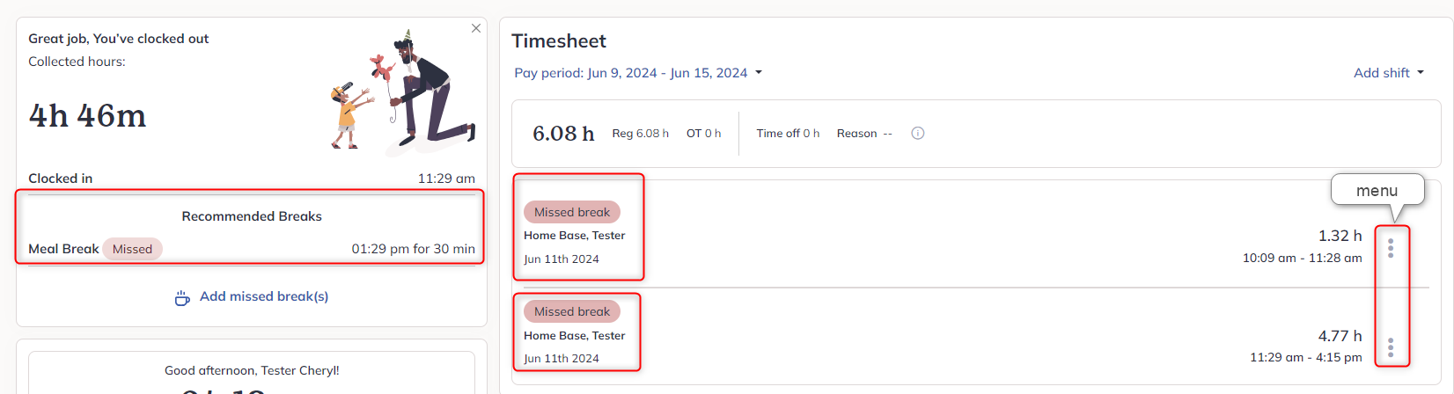Click the caret arrow next to Add shift

(x=1420, y=73)
